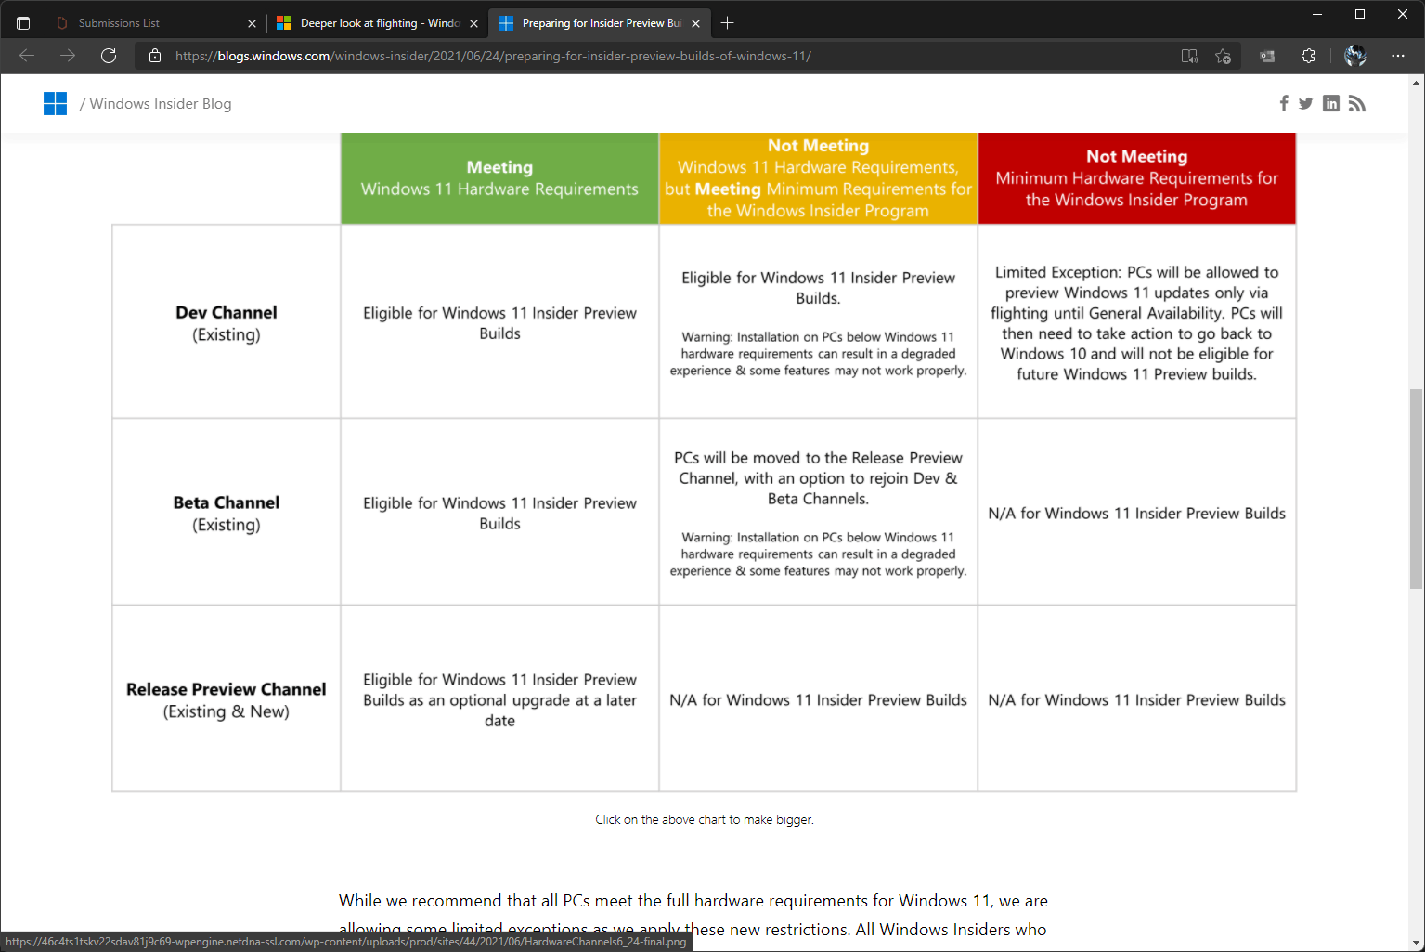1425x952 pixels.
Task: Click the forward navigation arrow
Action: pos(68,56)
